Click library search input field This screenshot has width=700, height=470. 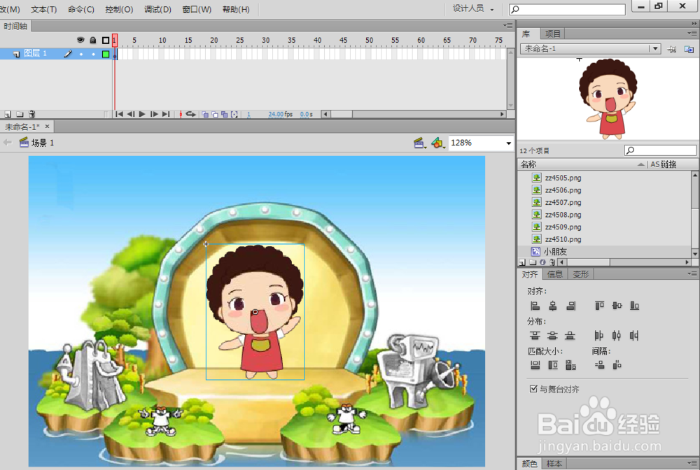tap(660, 150)
